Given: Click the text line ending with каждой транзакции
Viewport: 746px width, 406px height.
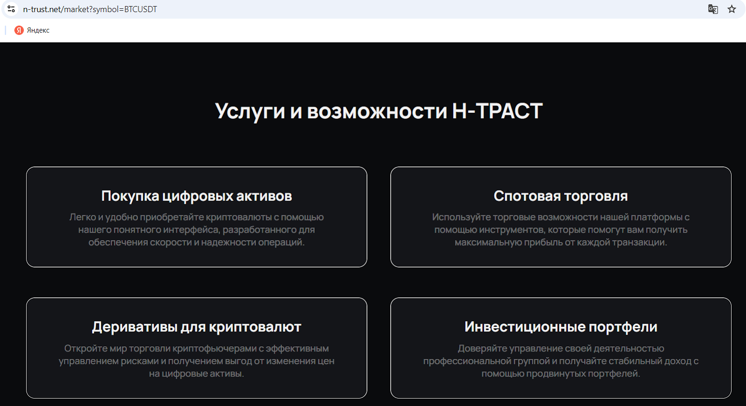Looking at the screenshot, I should 560,242.
